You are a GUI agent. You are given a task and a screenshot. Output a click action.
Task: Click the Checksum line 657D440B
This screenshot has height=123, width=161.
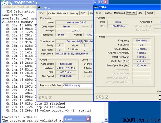click(x=19, y=117)
